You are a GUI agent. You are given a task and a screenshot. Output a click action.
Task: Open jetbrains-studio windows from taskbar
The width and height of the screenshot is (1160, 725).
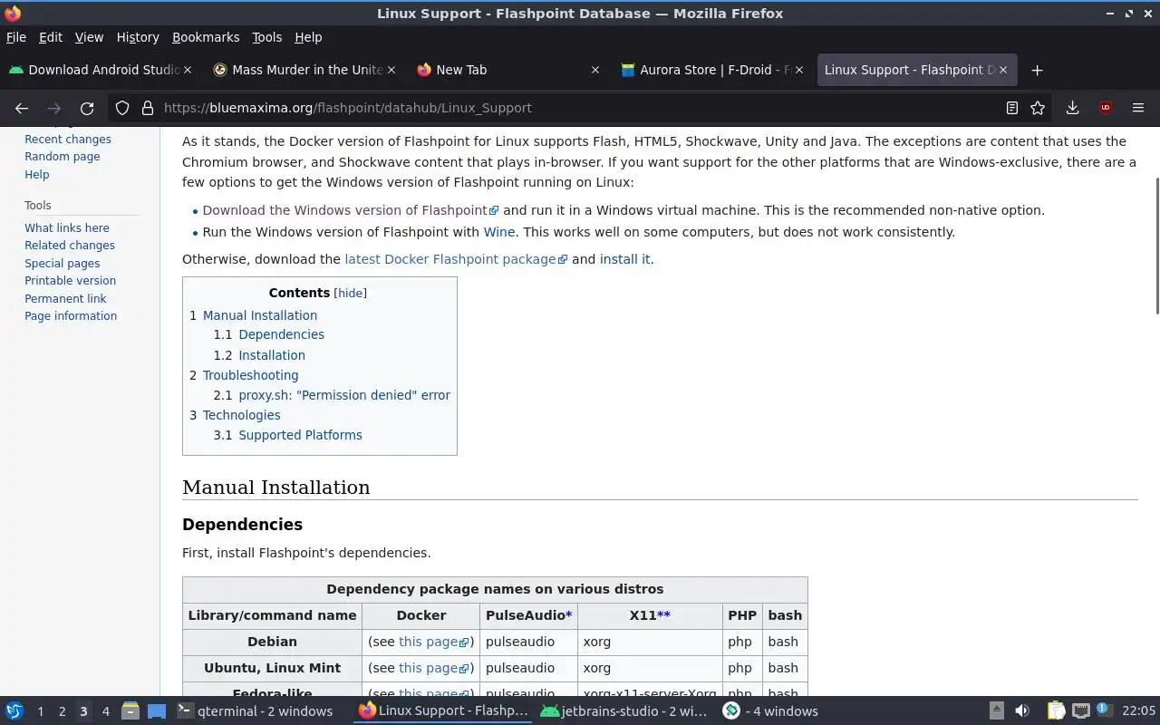tap(623, 711)
